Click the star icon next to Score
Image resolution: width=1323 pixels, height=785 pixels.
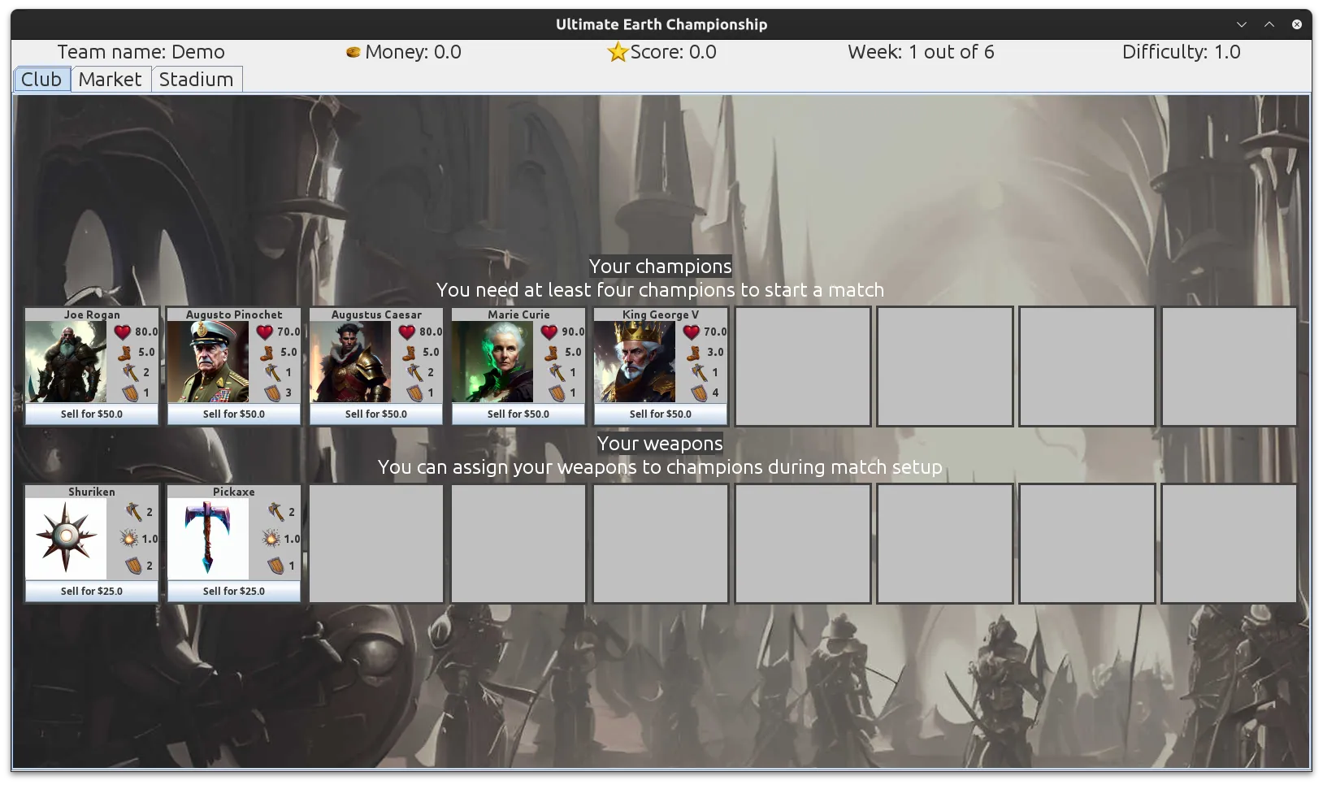point(618,52)
